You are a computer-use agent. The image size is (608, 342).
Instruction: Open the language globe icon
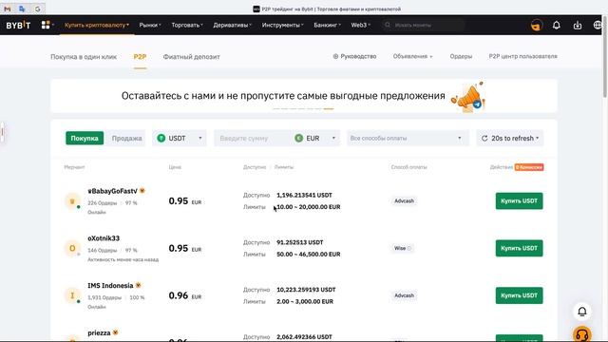(598, 26)
